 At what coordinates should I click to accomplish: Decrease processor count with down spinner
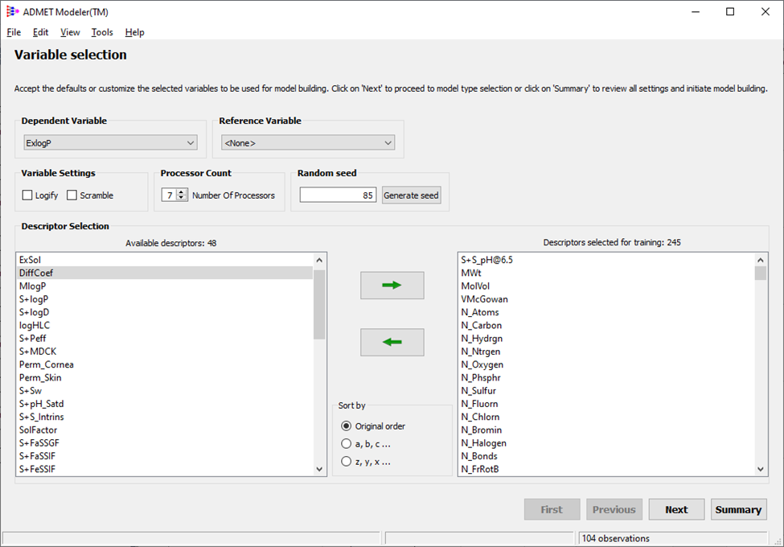(182, 198)
